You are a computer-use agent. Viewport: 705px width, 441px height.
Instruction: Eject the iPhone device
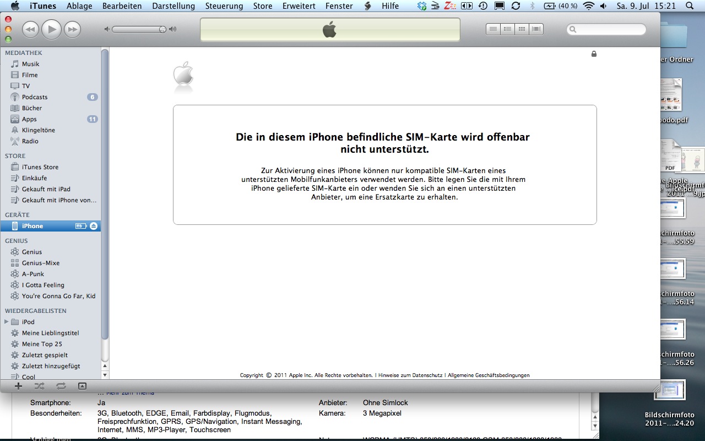coord(94,226)
